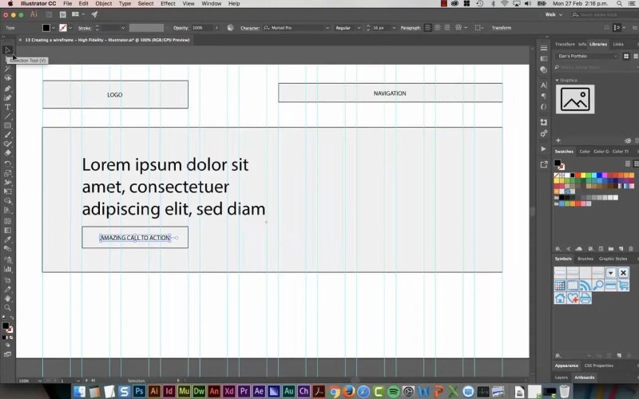The height and width of the screenshot is (399, 639).
Task: Select the Column Graph tool
Action: (7, 269)
